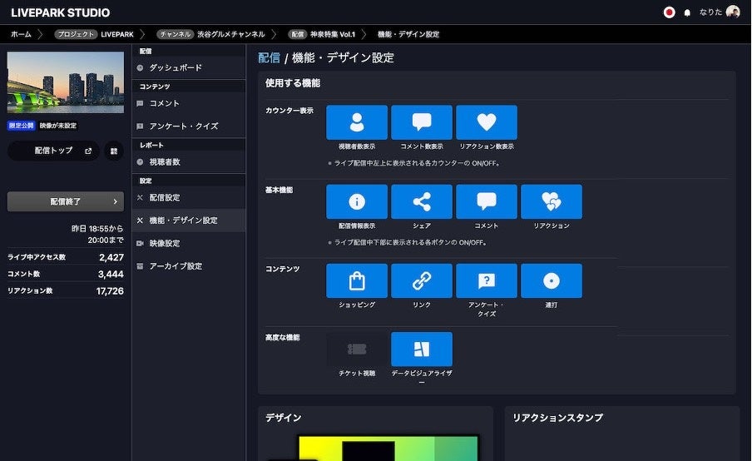Toggle the データビジュアライザー tile
752x461 pixels.
tap(422, 349)
